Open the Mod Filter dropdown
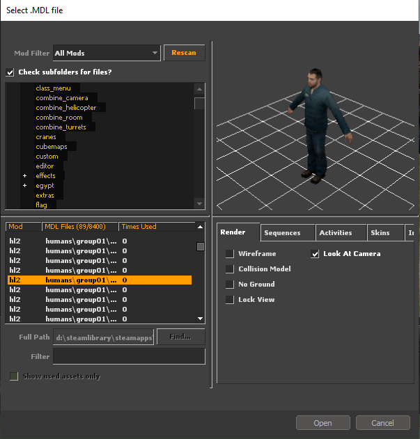Viewport: 420px width, 439px height. (107, 53)
